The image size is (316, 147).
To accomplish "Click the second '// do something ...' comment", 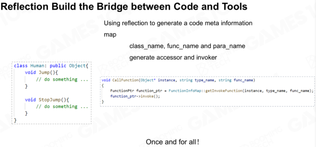I will coord(62,107).
